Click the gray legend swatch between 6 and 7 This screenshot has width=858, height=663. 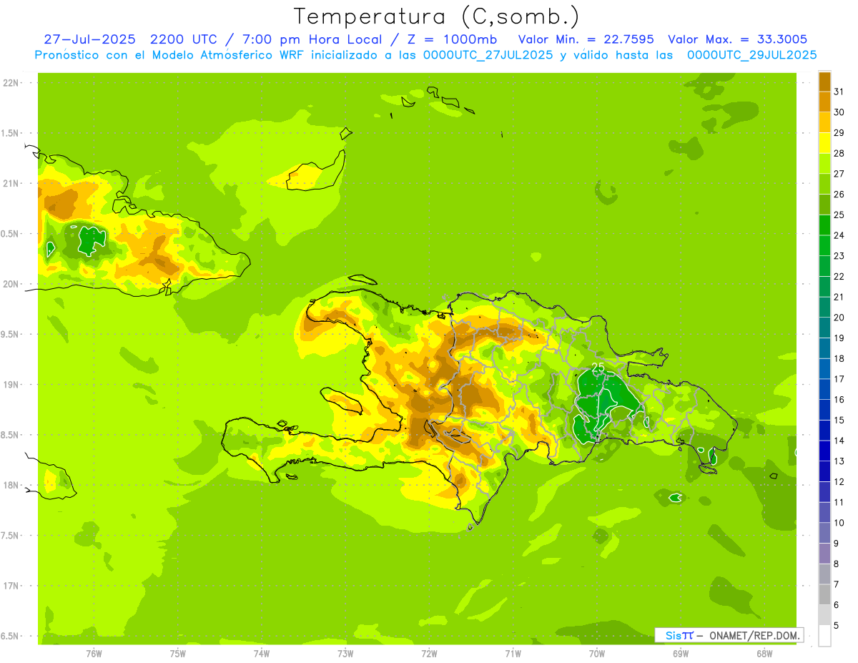pyautogui.click(x=824, y=594)
